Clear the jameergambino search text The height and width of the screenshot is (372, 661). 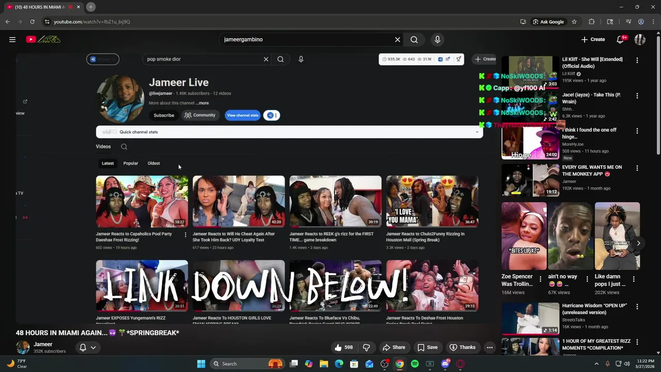(x=398, y=39)
